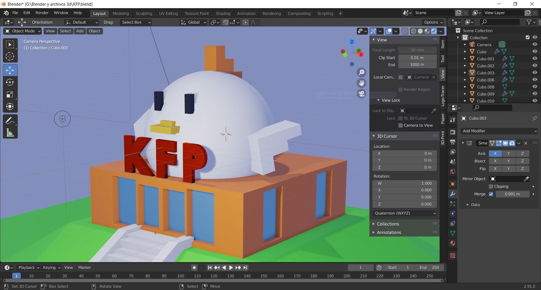Enable the Clipping checkbox
This screenshot has height=290, width=541.
[x=491, y=186]
